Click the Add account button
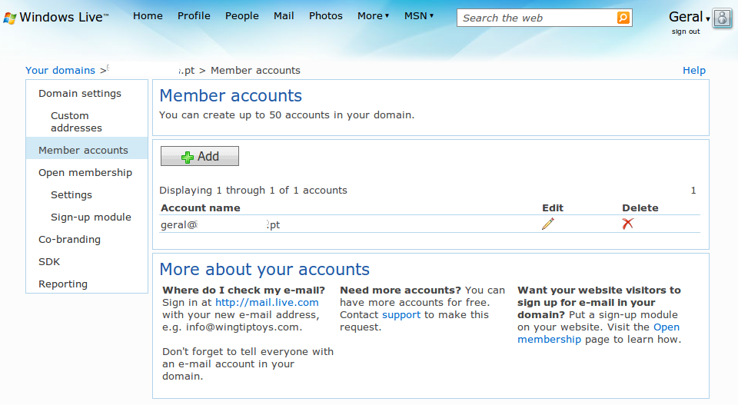Image resolution: width=738 pixels, height=405 pixels. [x=200, y=156]
